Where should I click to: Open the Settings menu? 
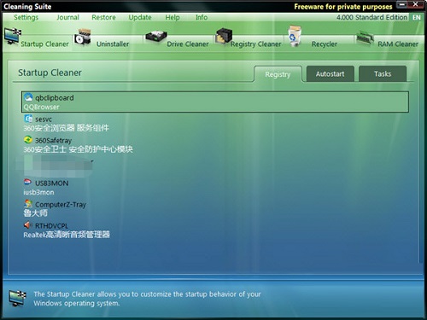tap(26, 17)
